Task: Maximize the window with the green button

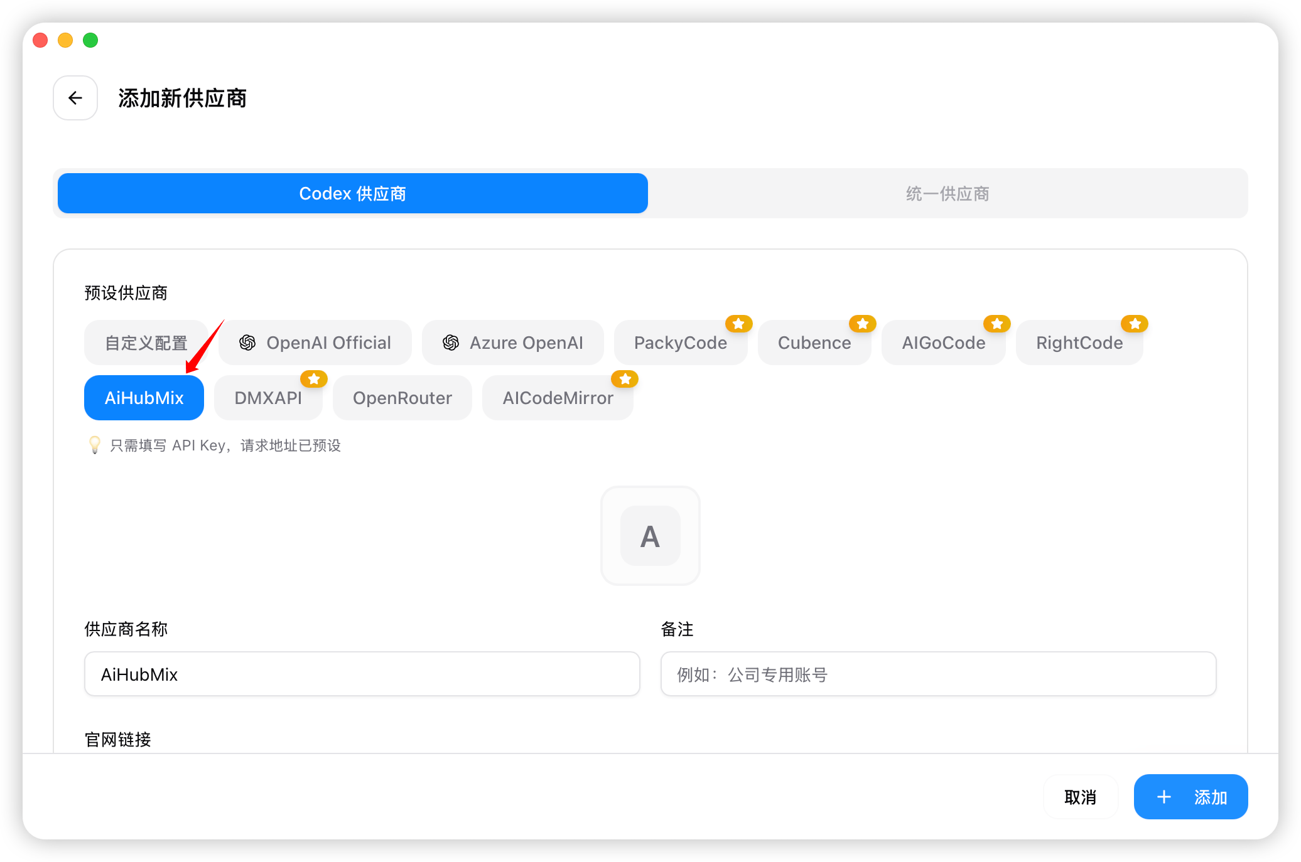Action: (90, 40)
